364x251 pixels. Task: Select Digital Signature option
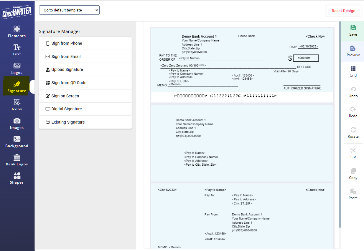click(x=85, y=109)
